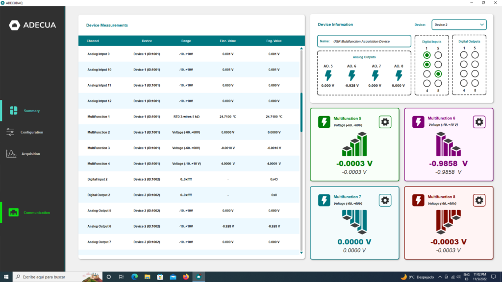The image size is (502, 282).
Task: Toggle digital input 1 indicator
Action: (427, 55)
